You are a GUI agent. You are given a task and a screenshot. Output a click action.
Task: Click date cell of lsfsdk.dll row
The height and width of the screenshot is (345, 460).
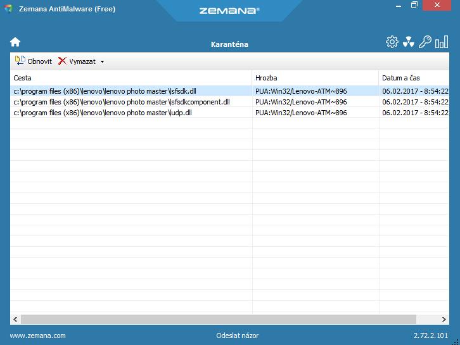(x=415, y=91)
